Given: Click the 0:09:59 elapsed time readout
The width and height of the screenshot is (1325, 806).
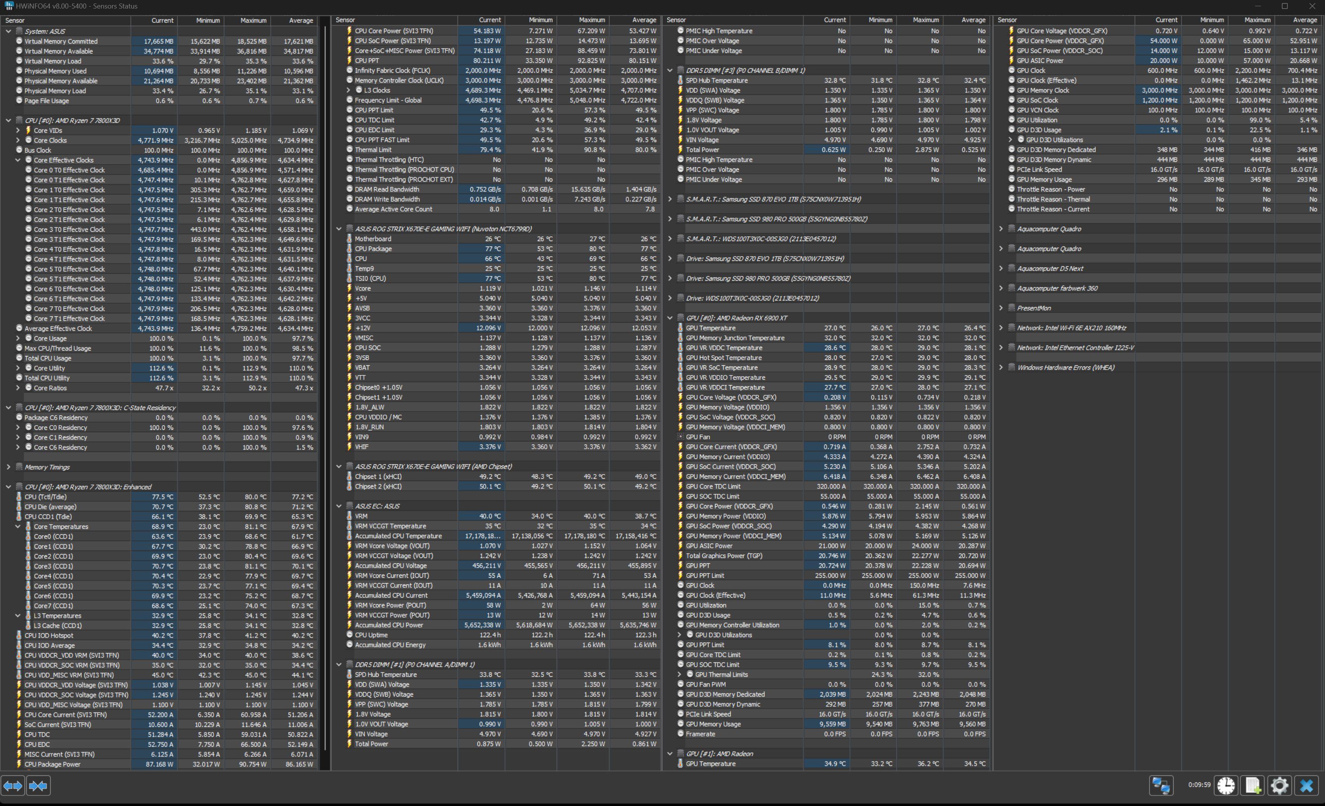Looking at the screenshot, I should pos(1199,785).
